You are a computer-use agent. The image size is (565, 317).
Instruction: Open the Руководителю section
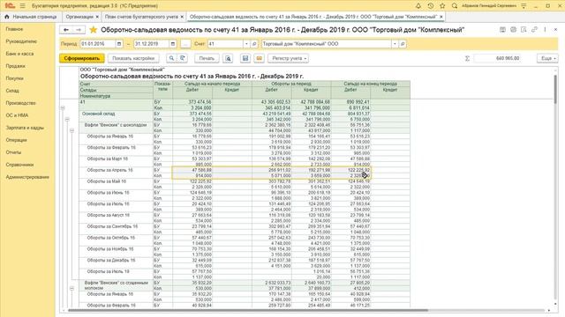pos(21,41)
